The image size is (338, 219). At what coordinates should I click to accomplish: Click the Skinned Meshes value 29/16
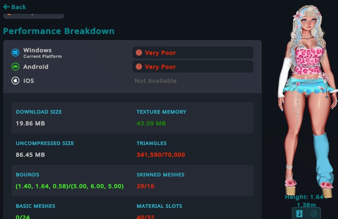[145, 186]
